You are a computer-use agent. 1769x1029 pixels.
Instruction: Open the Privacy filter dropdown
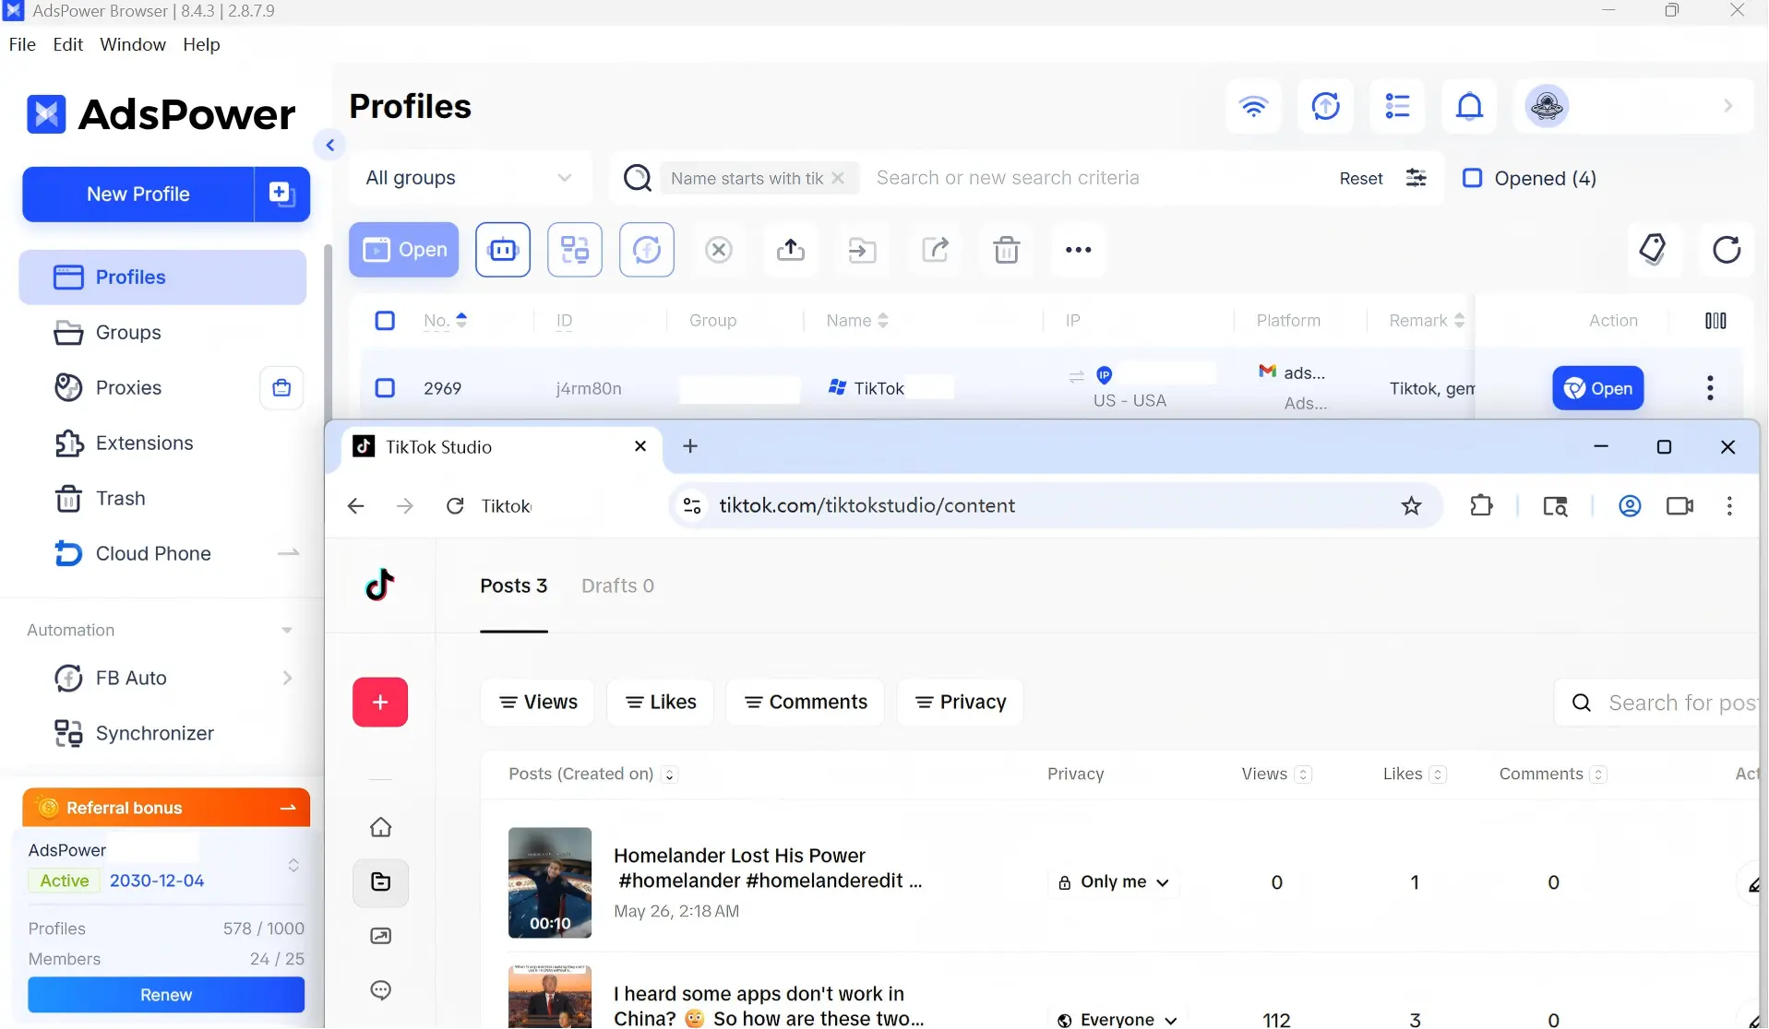(960, 703)
